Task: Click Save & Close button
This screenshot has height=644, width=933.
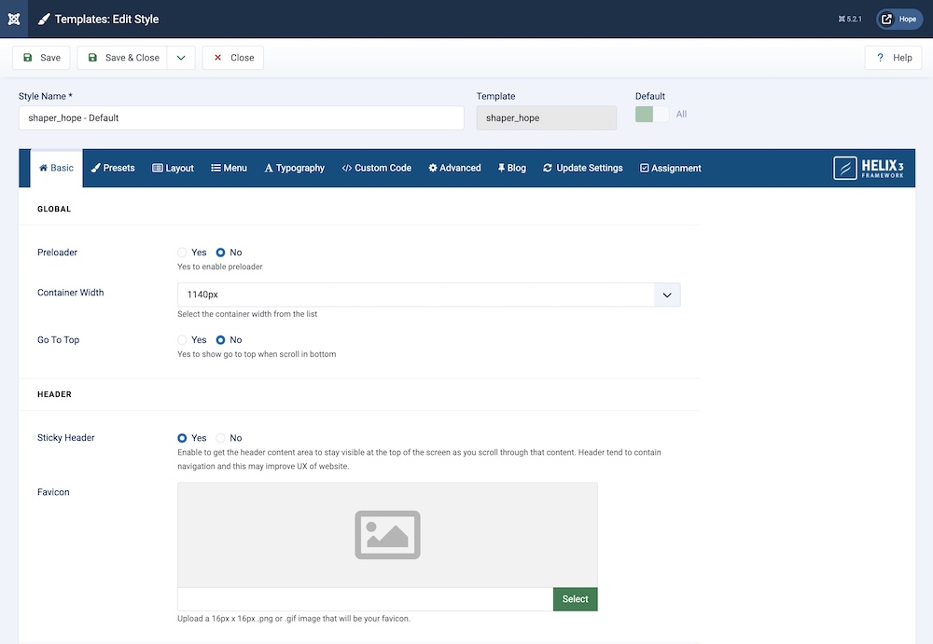Action: 122,58
